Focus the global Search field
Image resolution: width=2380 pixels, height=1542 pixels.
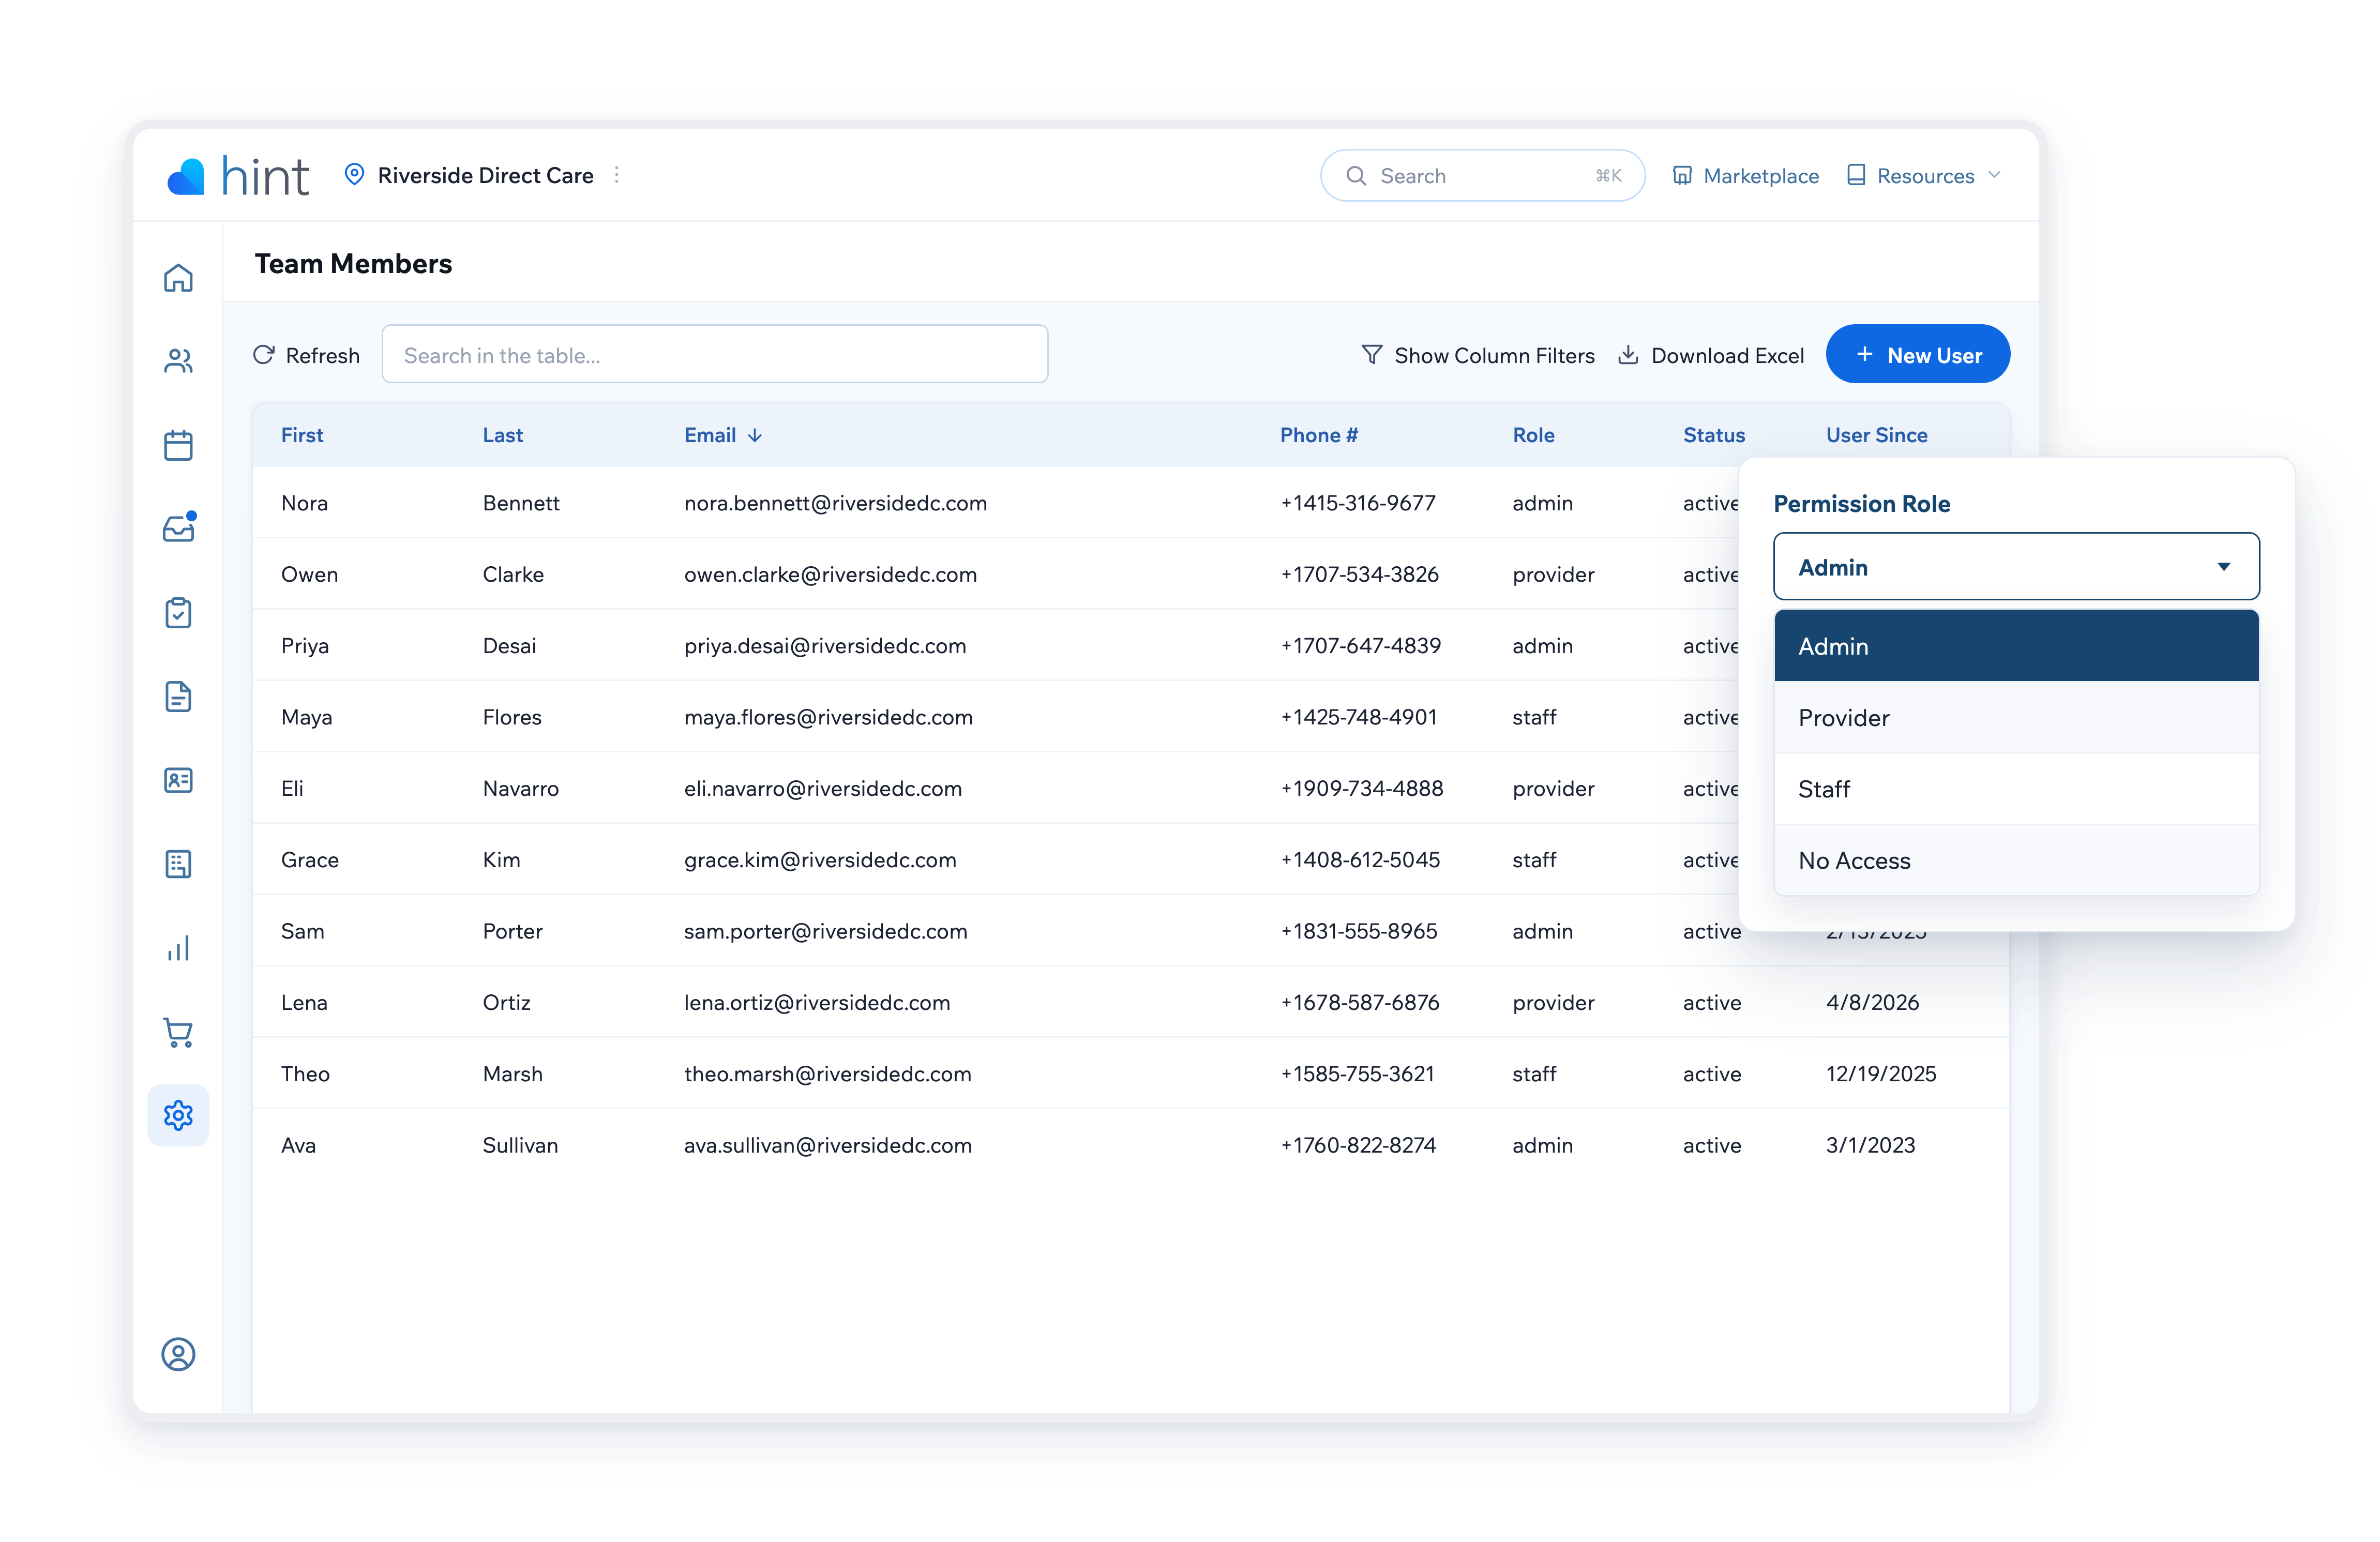point(1482,176)
